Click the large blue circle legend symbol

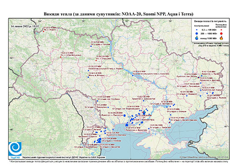(x=197, y=33)
